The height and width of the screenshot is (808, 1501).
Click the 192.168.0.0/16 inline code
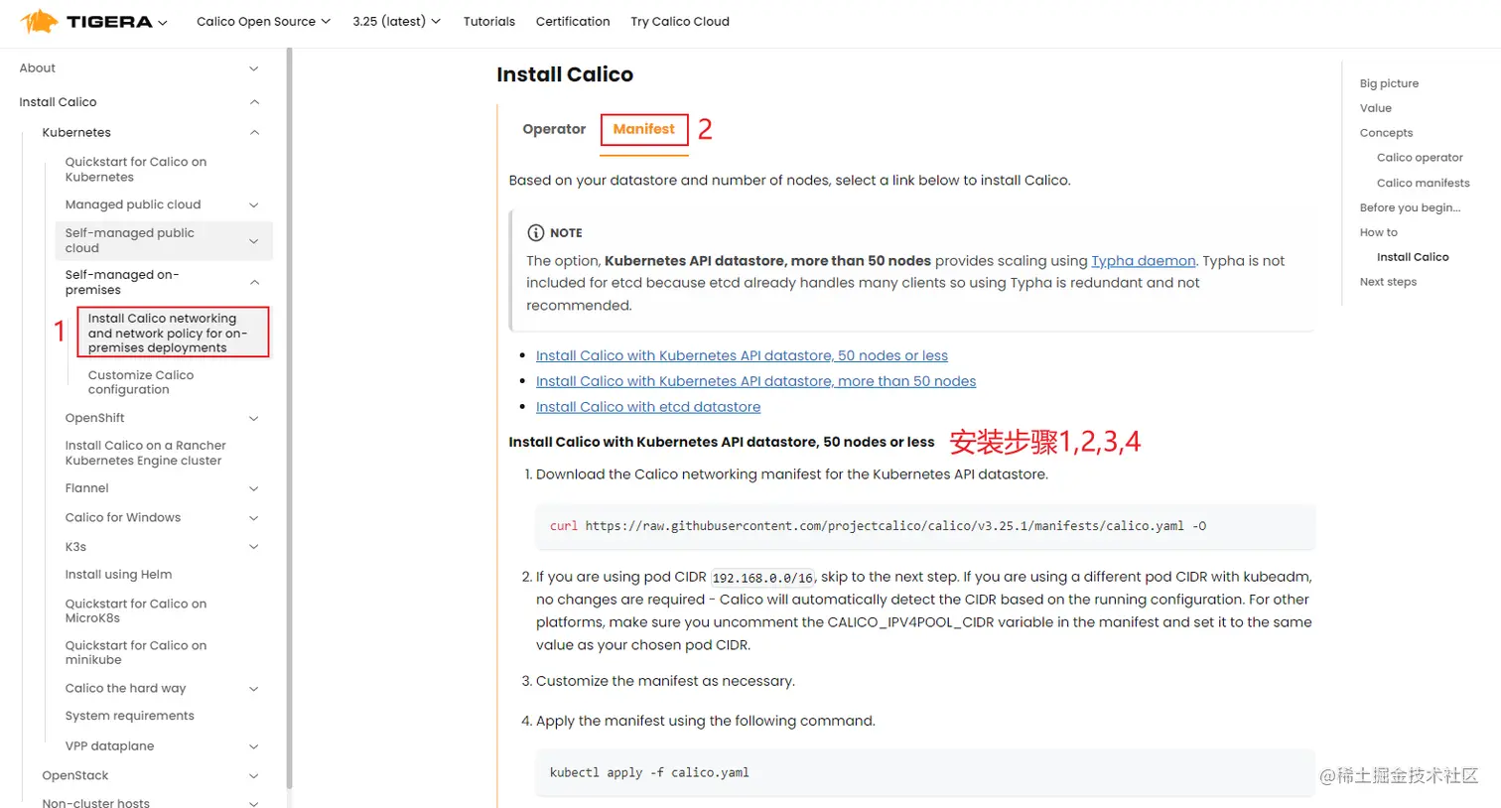pos(762,578)
